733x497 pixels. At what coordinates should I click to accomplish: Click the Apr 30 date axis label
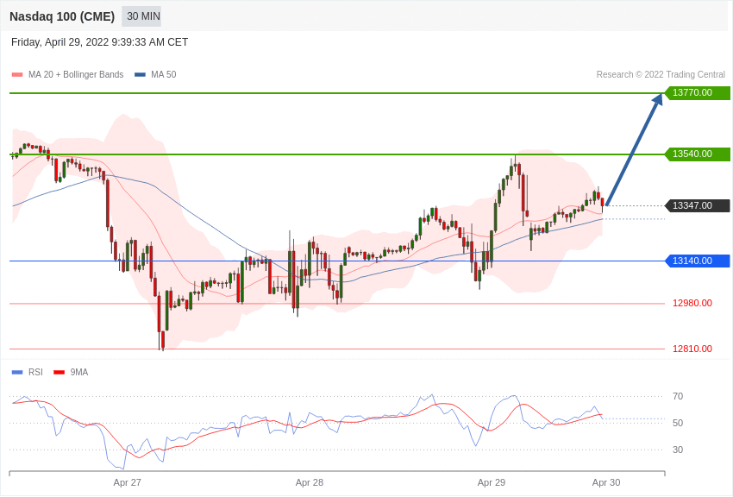pyautogui.click(x=606, y=482)
